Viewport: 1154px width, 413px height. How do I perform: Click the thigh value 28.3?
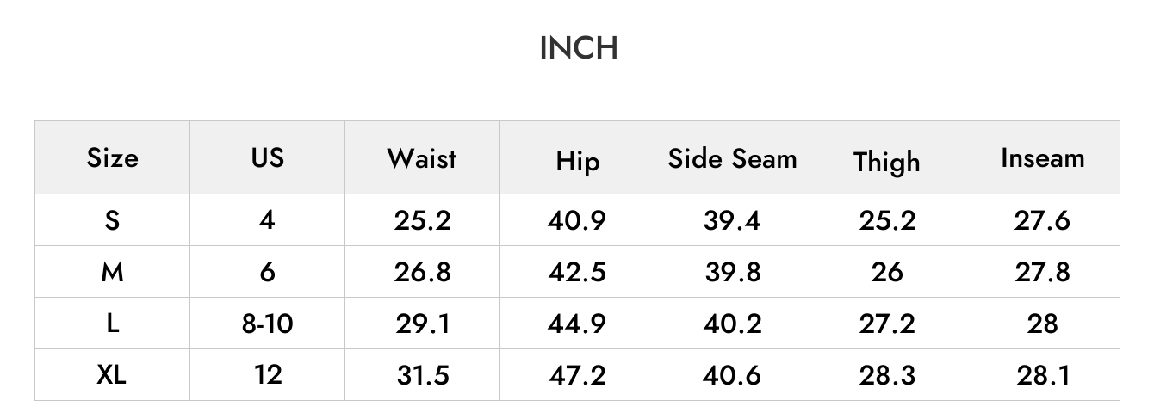(887, 375)
